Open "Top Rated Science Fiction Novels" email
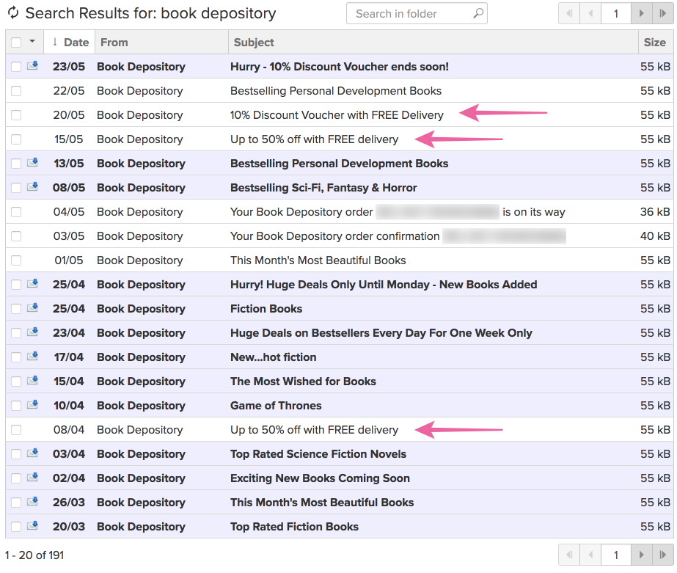The width and height of the screenshot is (677, 573). 318,453
